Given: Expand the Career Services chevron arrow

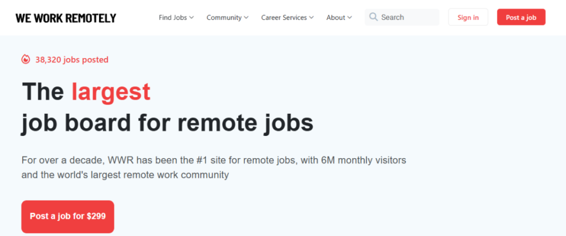Looking at the screenshot, I should click(x=312, y=18).
